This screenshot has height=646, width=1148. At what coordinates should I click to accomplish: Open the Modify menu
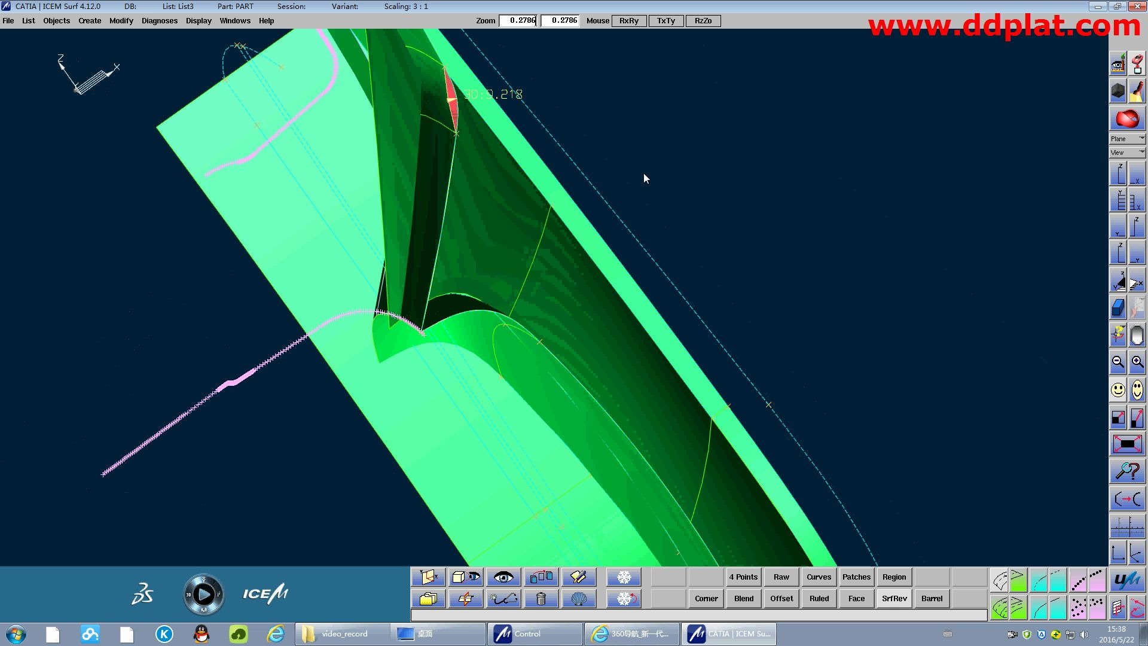[x=121, y=21]
